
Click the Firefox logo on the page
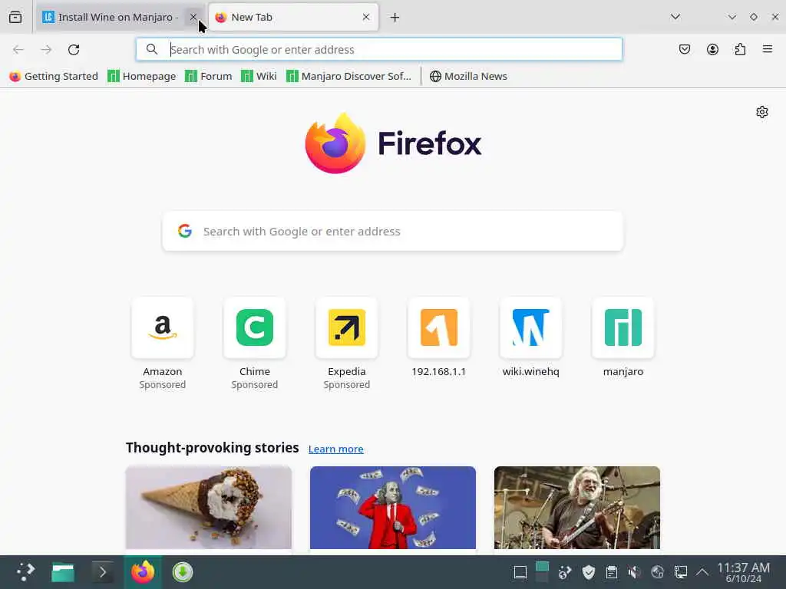click(x=393, y=143)
